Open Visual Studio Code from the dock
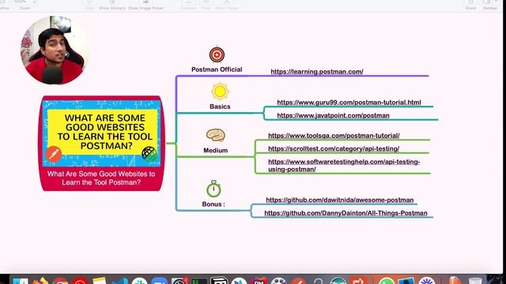Screen dimensions: 506x284 point(119,281)
